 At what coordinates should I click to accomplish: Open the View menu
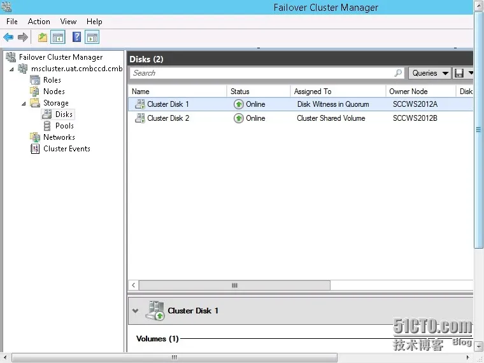point(68,22)
